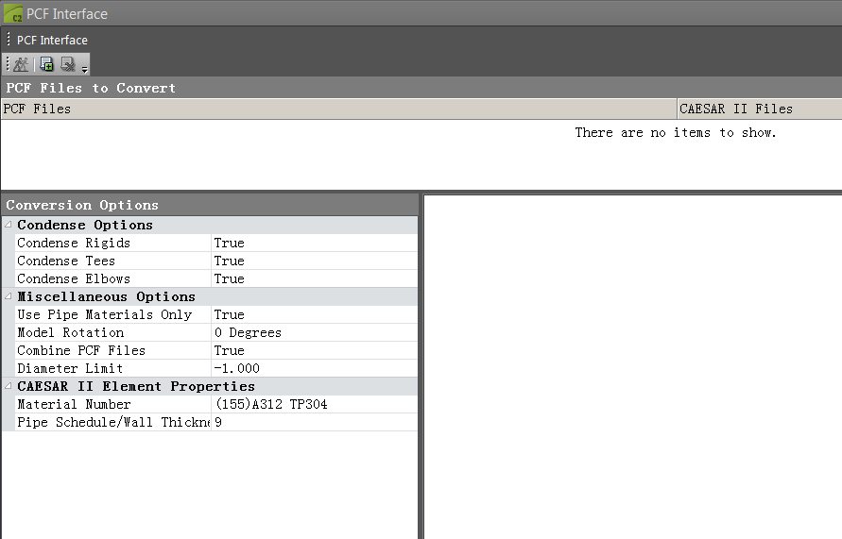Click the CAESAR II app icon in title bar
The width and height of the screenshot is (842, 539).
coord(13,14)
